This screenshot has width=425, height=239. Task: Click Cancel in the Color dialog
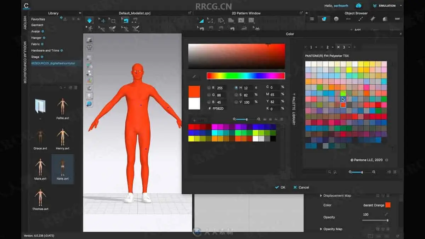click(301, 187)
